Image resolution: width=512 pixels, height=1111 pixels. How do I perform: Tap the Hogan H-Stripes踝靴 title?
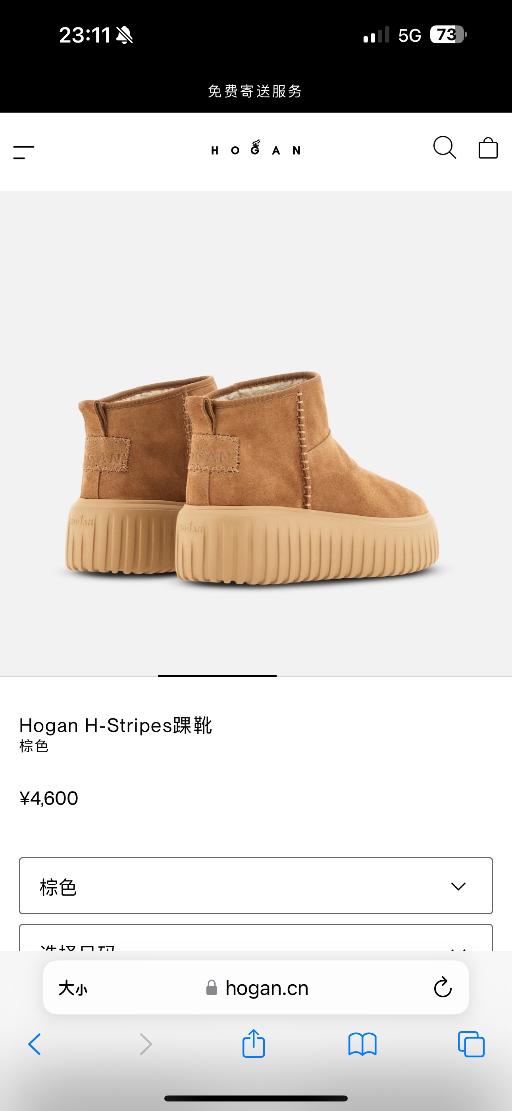click(x=115, y=726)
